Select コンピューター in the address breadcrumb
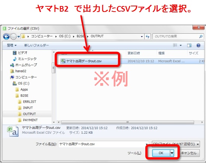Image resolution: width=206 pixels, height=164 pixels. point(42,36)
